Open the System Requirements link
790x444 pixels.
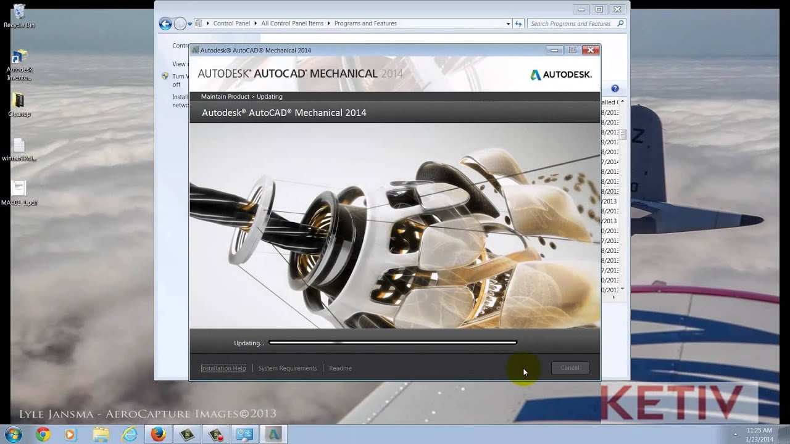pos(287,368)
